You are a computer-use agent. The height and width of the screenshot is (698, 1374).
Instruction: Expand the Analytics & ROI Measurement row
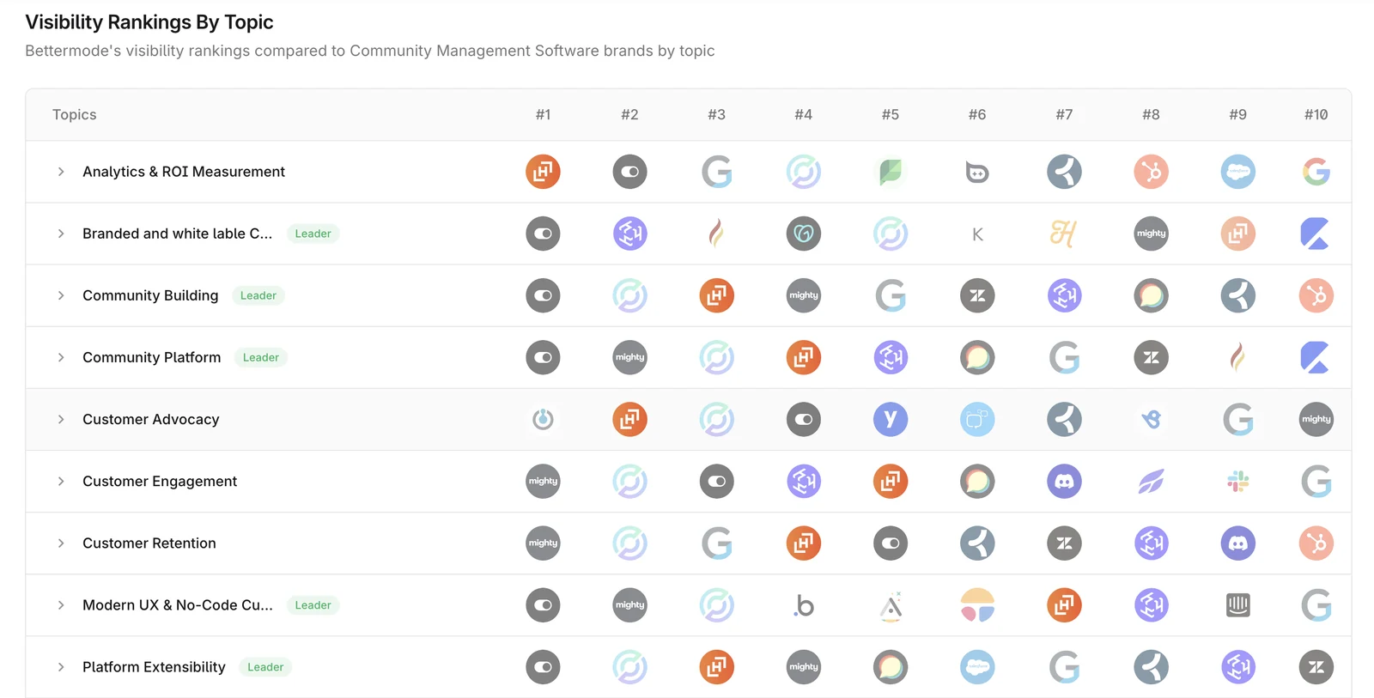[x=61, y=172]
